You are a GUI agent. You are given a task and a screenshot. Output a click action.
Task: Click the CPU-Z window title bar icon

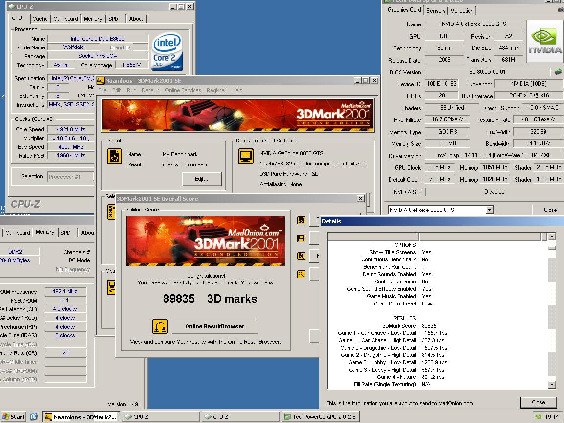click(x=12, y=6)
